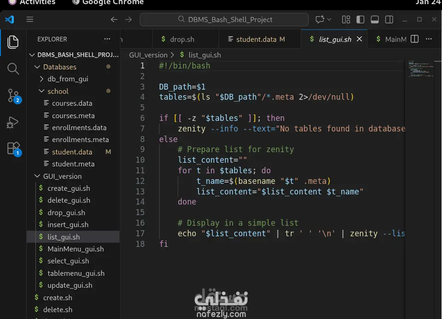
Task: Click the VS Code logo icon
Action: [x=10, y=19]
